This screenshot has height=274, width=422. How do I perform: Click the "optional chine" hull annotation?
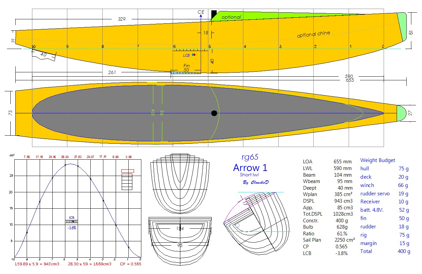coord(313,34)
